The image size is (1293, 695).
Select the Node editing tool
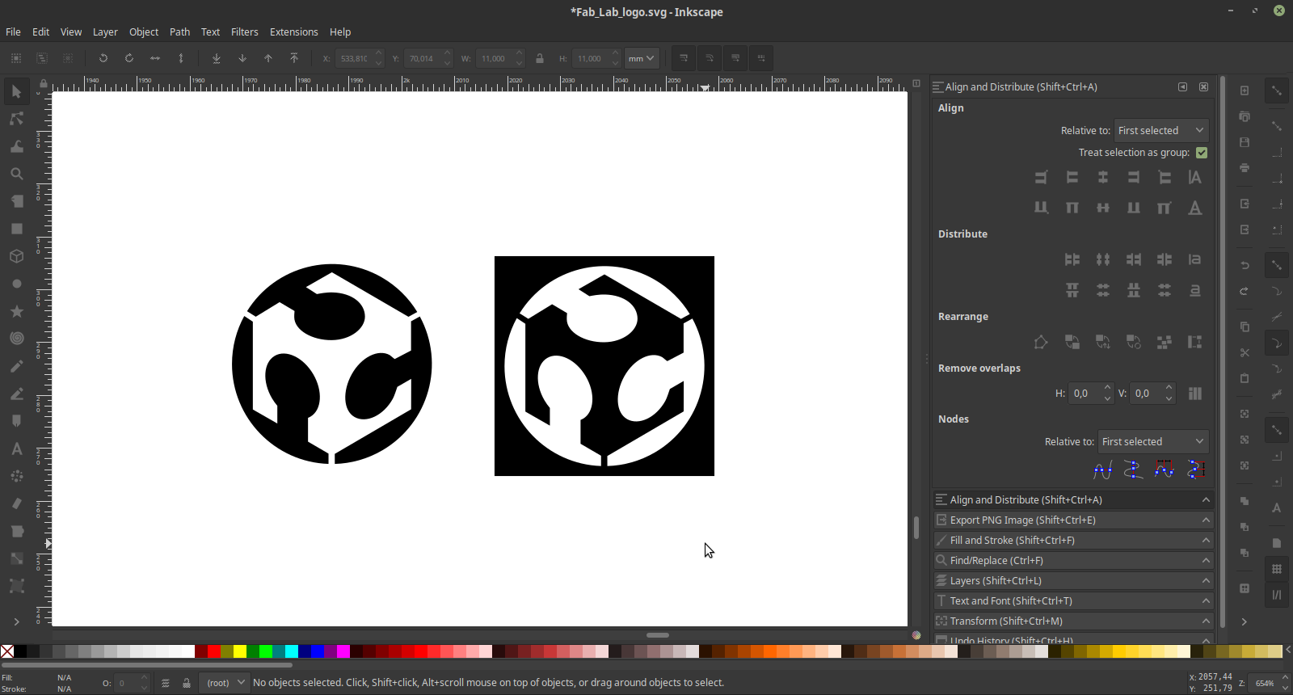[16, 119]
